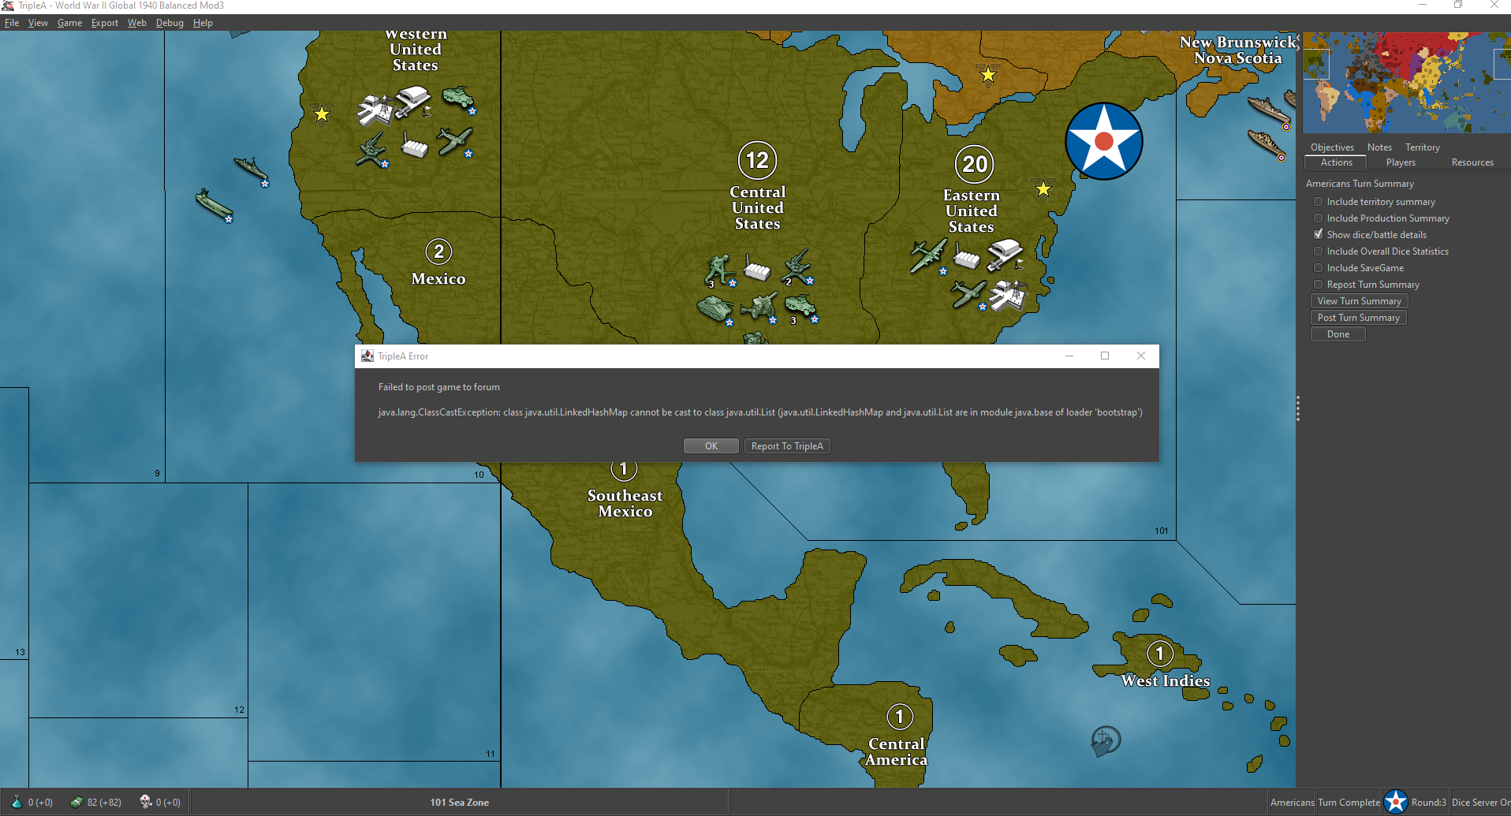Select the anti-aircraft gun in Western United States

point(371,150)
